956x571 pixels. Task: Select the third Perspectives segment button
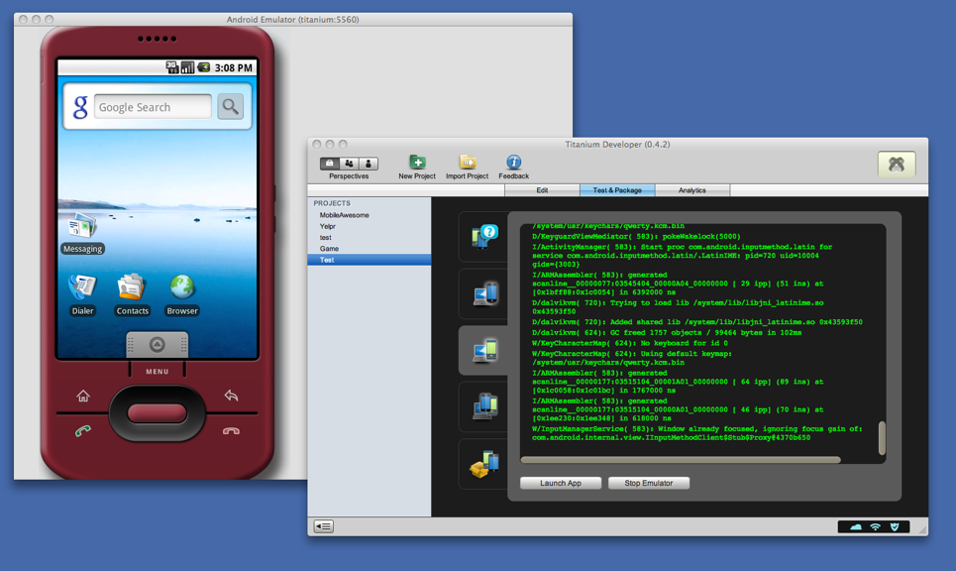point(368,164)
